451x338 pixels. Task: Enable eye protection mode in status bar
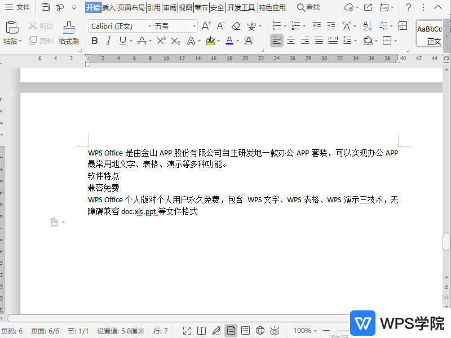tap(275, 331)
